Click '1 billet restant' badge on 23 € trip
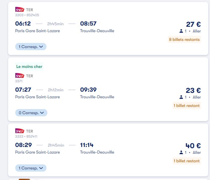This screenshot has height=180, width=210. (186, 105)
